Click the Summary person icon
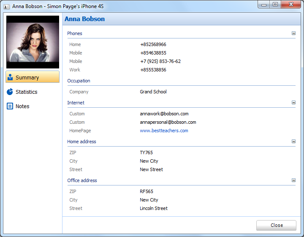Screen dimensions: 304x237 (10, 77)
